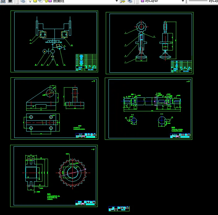Open the ByLayer linetype dropdown

click(x=203, y=1)
